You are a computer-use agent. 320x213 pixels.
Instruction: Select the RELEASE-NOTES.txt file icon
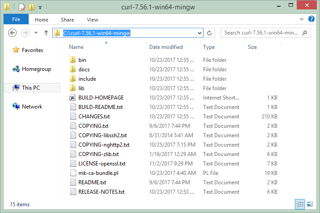coord(73,191)
